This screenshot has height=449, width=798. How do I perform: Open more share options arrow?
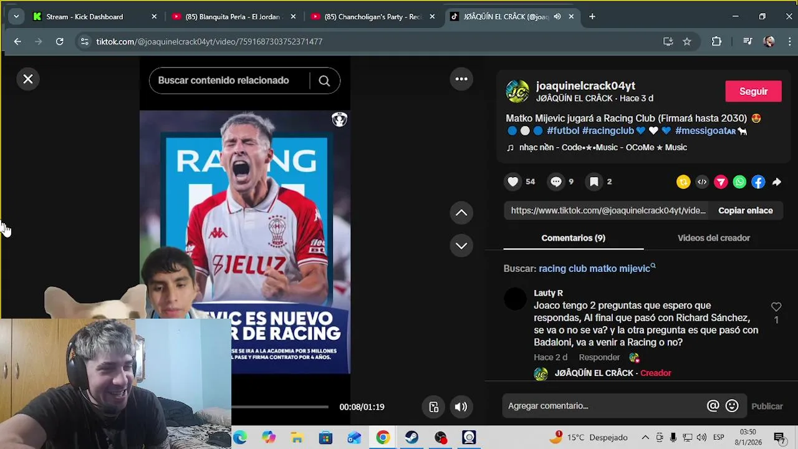(777, 182)
